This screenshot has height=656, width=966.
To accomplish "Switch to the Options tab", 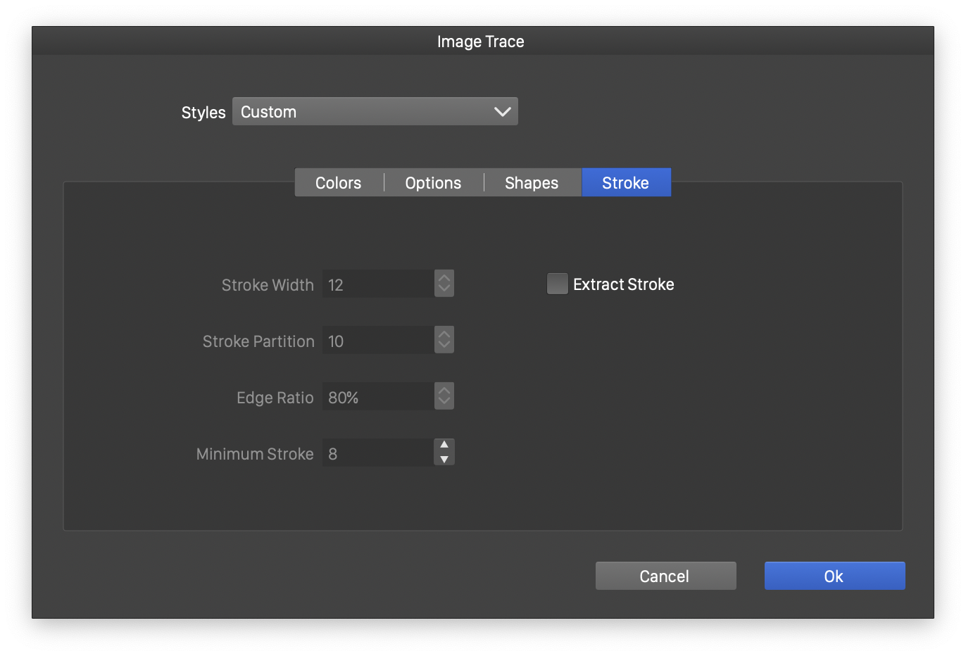I will 433,183.
